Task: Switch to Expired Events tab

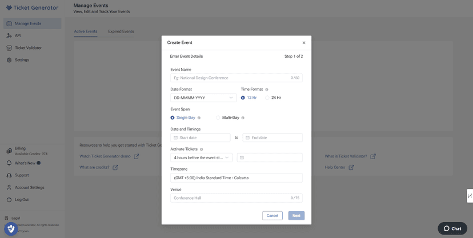Action: [121, 31]
